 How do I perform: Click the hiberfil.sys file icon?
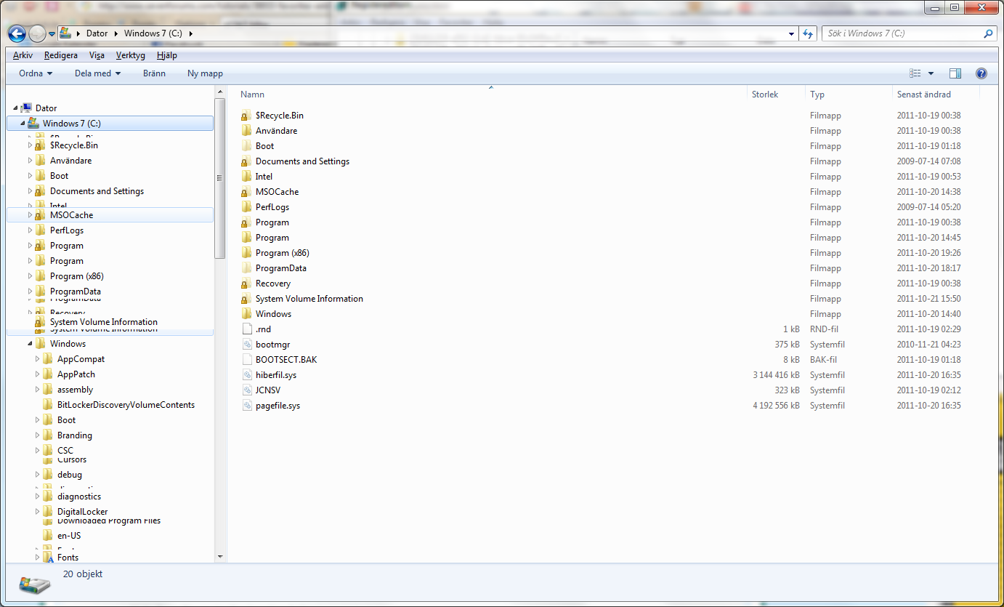pyautogui.click(x=246, y=375)
